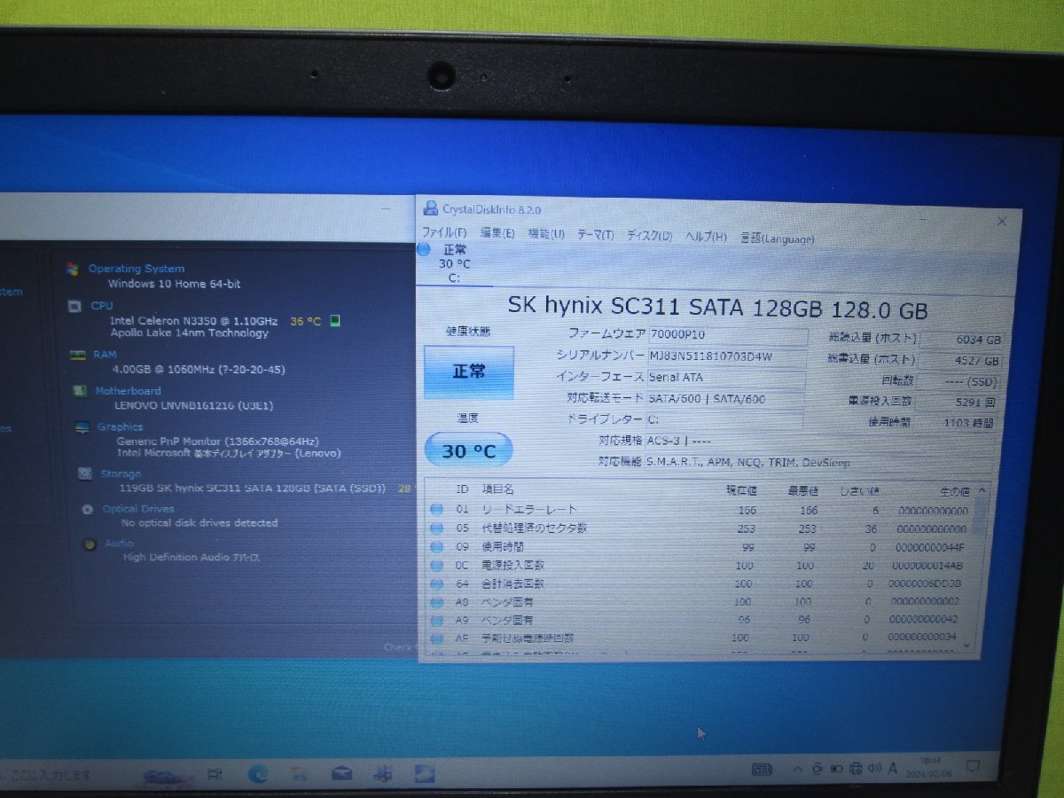The width and height of the screenshot is (1064, 798).
Task: Click the 現在値 column header
Action: coord(739,489)
